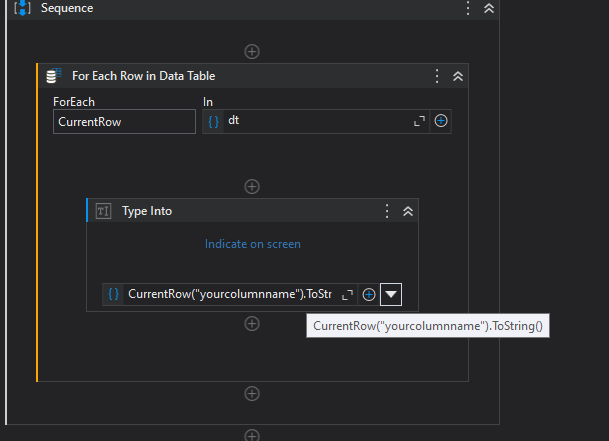Expand editor for the Type Into text expression

pyautogui.click(x=347, y=295)
